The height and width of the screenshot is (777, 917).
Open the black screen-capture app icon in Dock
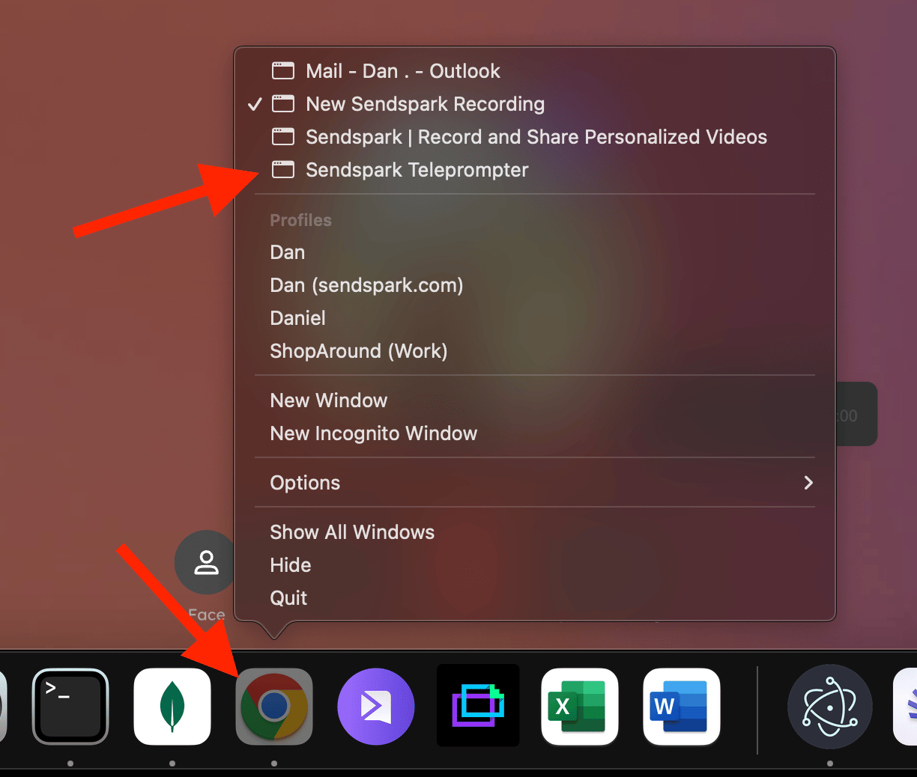(478, 706)
